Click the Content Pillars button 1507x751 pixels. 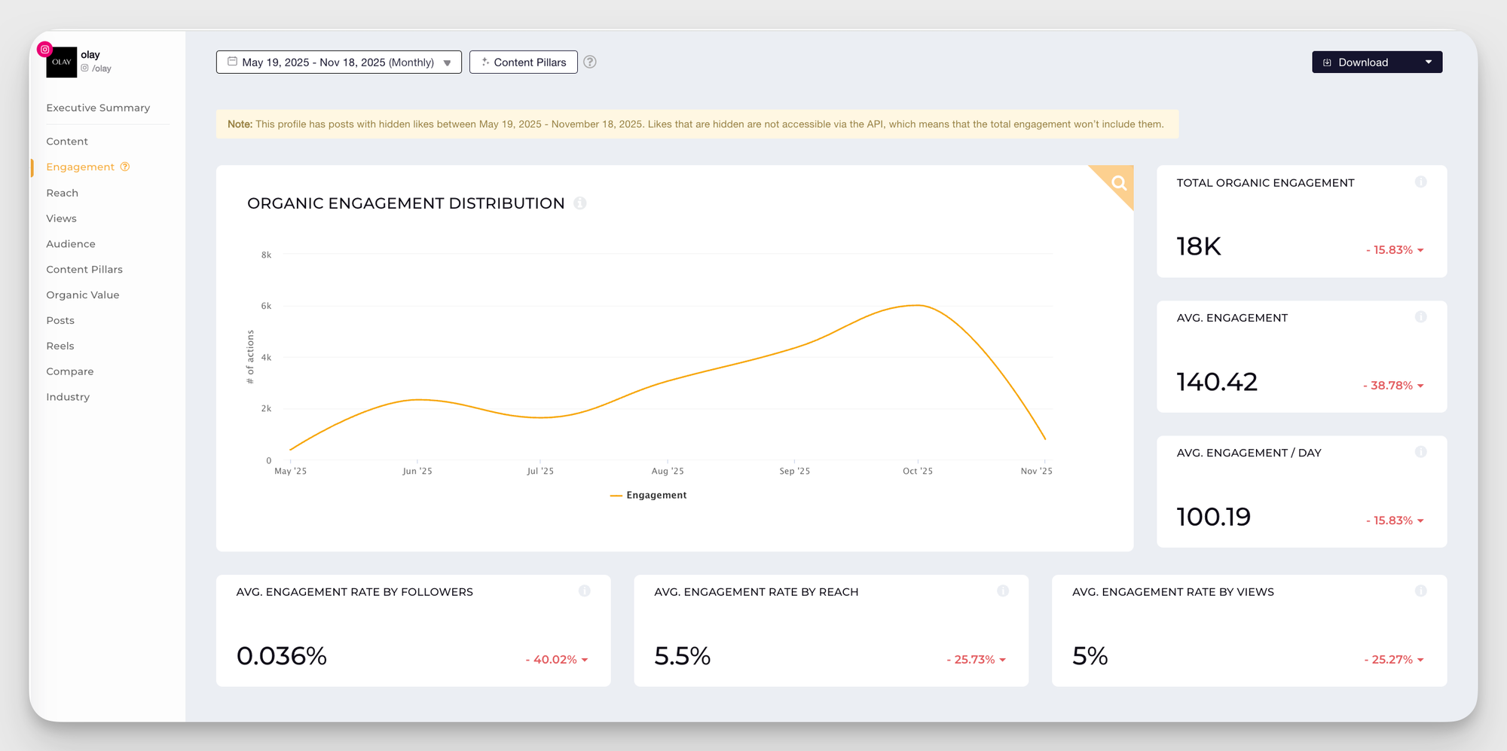pos(524,63)
